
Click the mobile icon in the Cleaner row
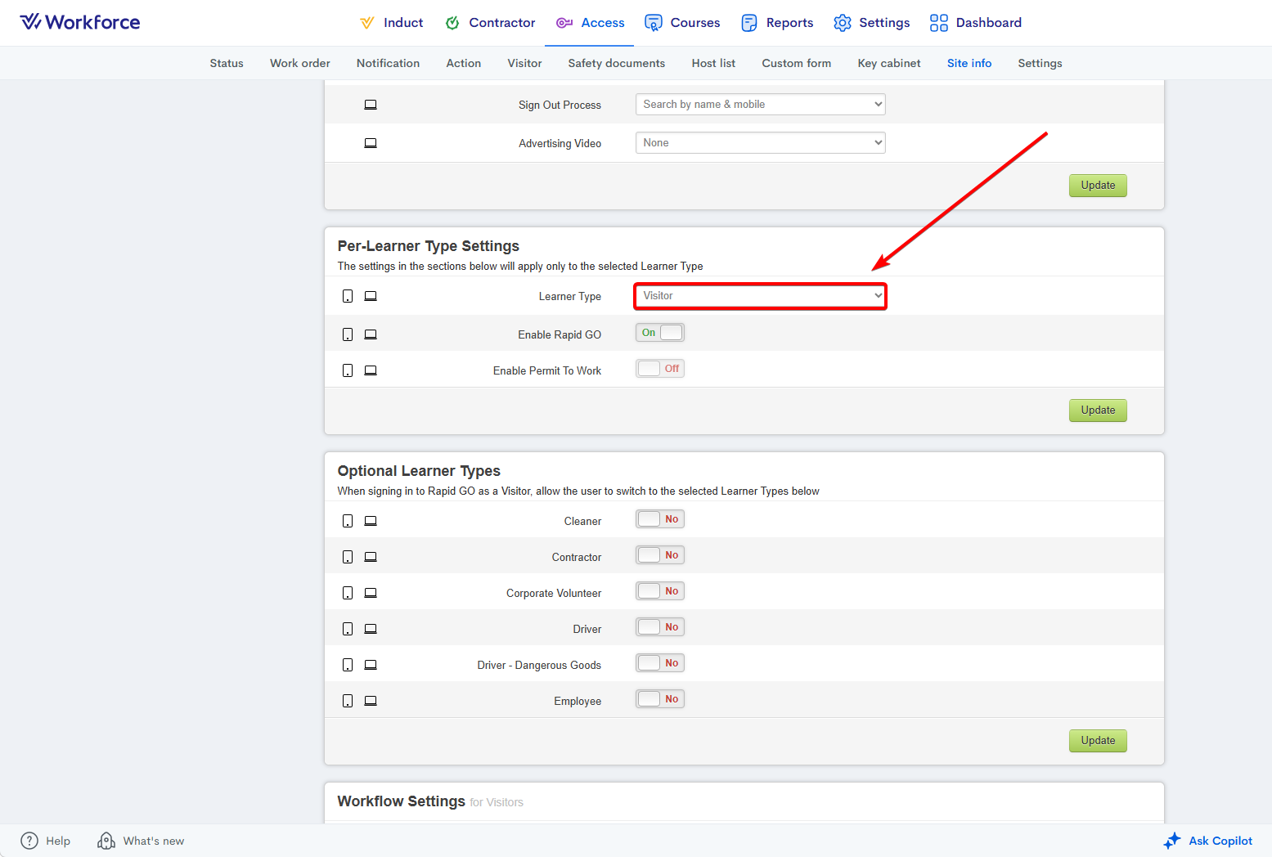(x=348, y=521)
